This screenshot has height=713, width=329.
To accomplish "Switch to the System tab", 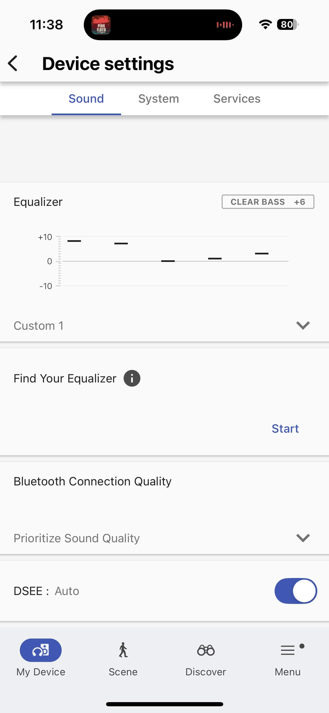I will click(x=159, y=99).
